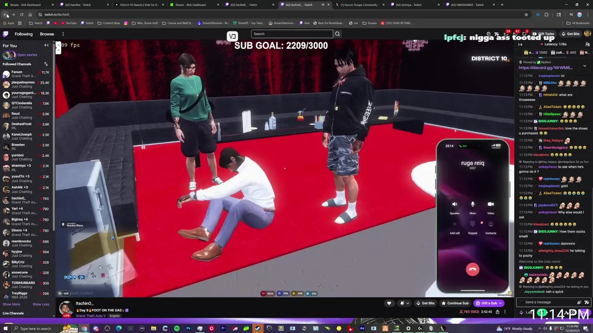This screenshot has width=593, height=333.
Task: Open the Browse tab
Action: pyautogui.click(x=47, y=34)
